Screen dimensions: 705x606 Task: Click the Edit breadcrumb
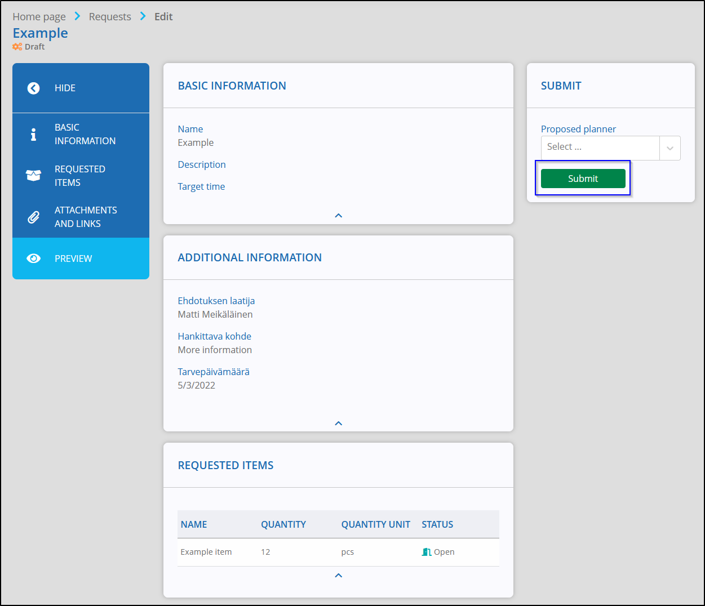point(163,17)
